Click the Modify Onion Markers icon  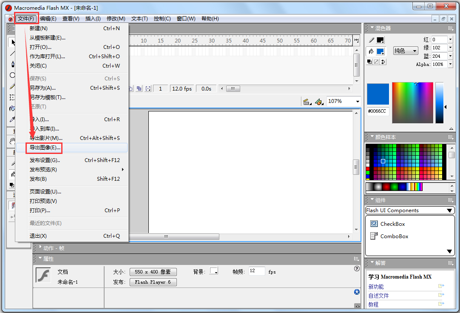148,88
